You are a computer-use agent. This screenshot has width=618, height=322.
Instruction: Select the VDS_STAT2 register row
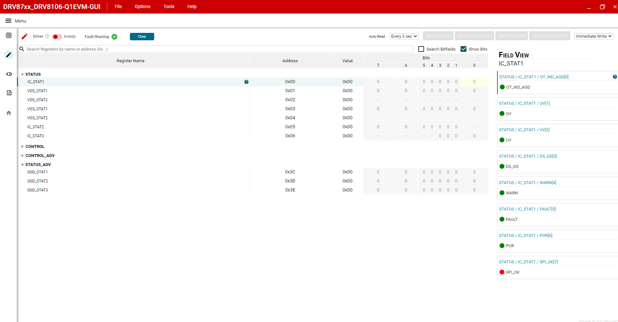[x=252, y=100]
